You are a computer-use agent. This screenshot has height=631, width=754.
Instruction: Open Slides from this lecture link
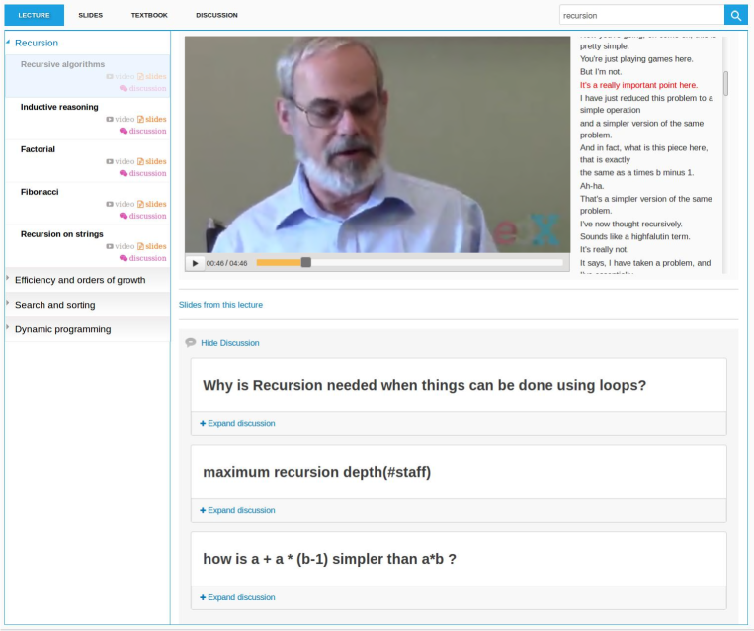[x=220, y=305]
